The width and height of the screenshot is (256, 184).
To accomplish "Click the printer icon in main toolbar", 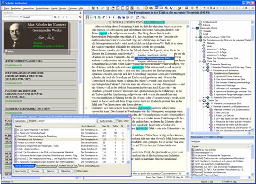I will [x=186, y=8].
